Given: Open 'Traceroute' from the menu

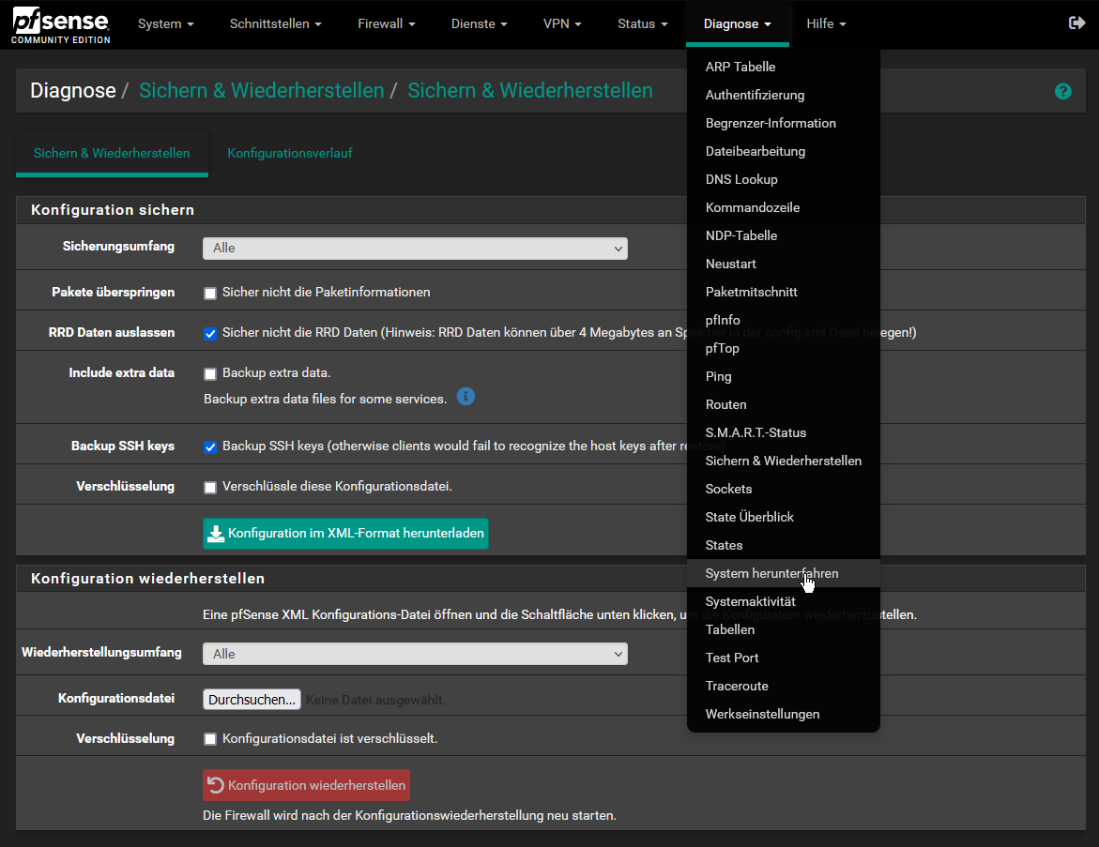Looking at the screenshot, I should tap(783, 686).
